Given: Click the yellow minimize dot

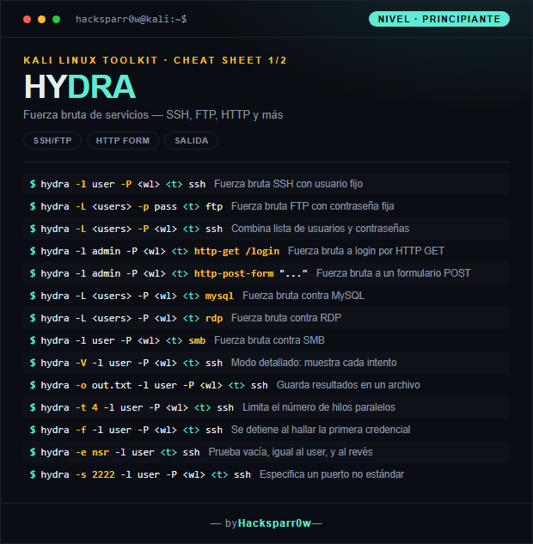Looking at the screenshot, I should (x=41, y=20).
